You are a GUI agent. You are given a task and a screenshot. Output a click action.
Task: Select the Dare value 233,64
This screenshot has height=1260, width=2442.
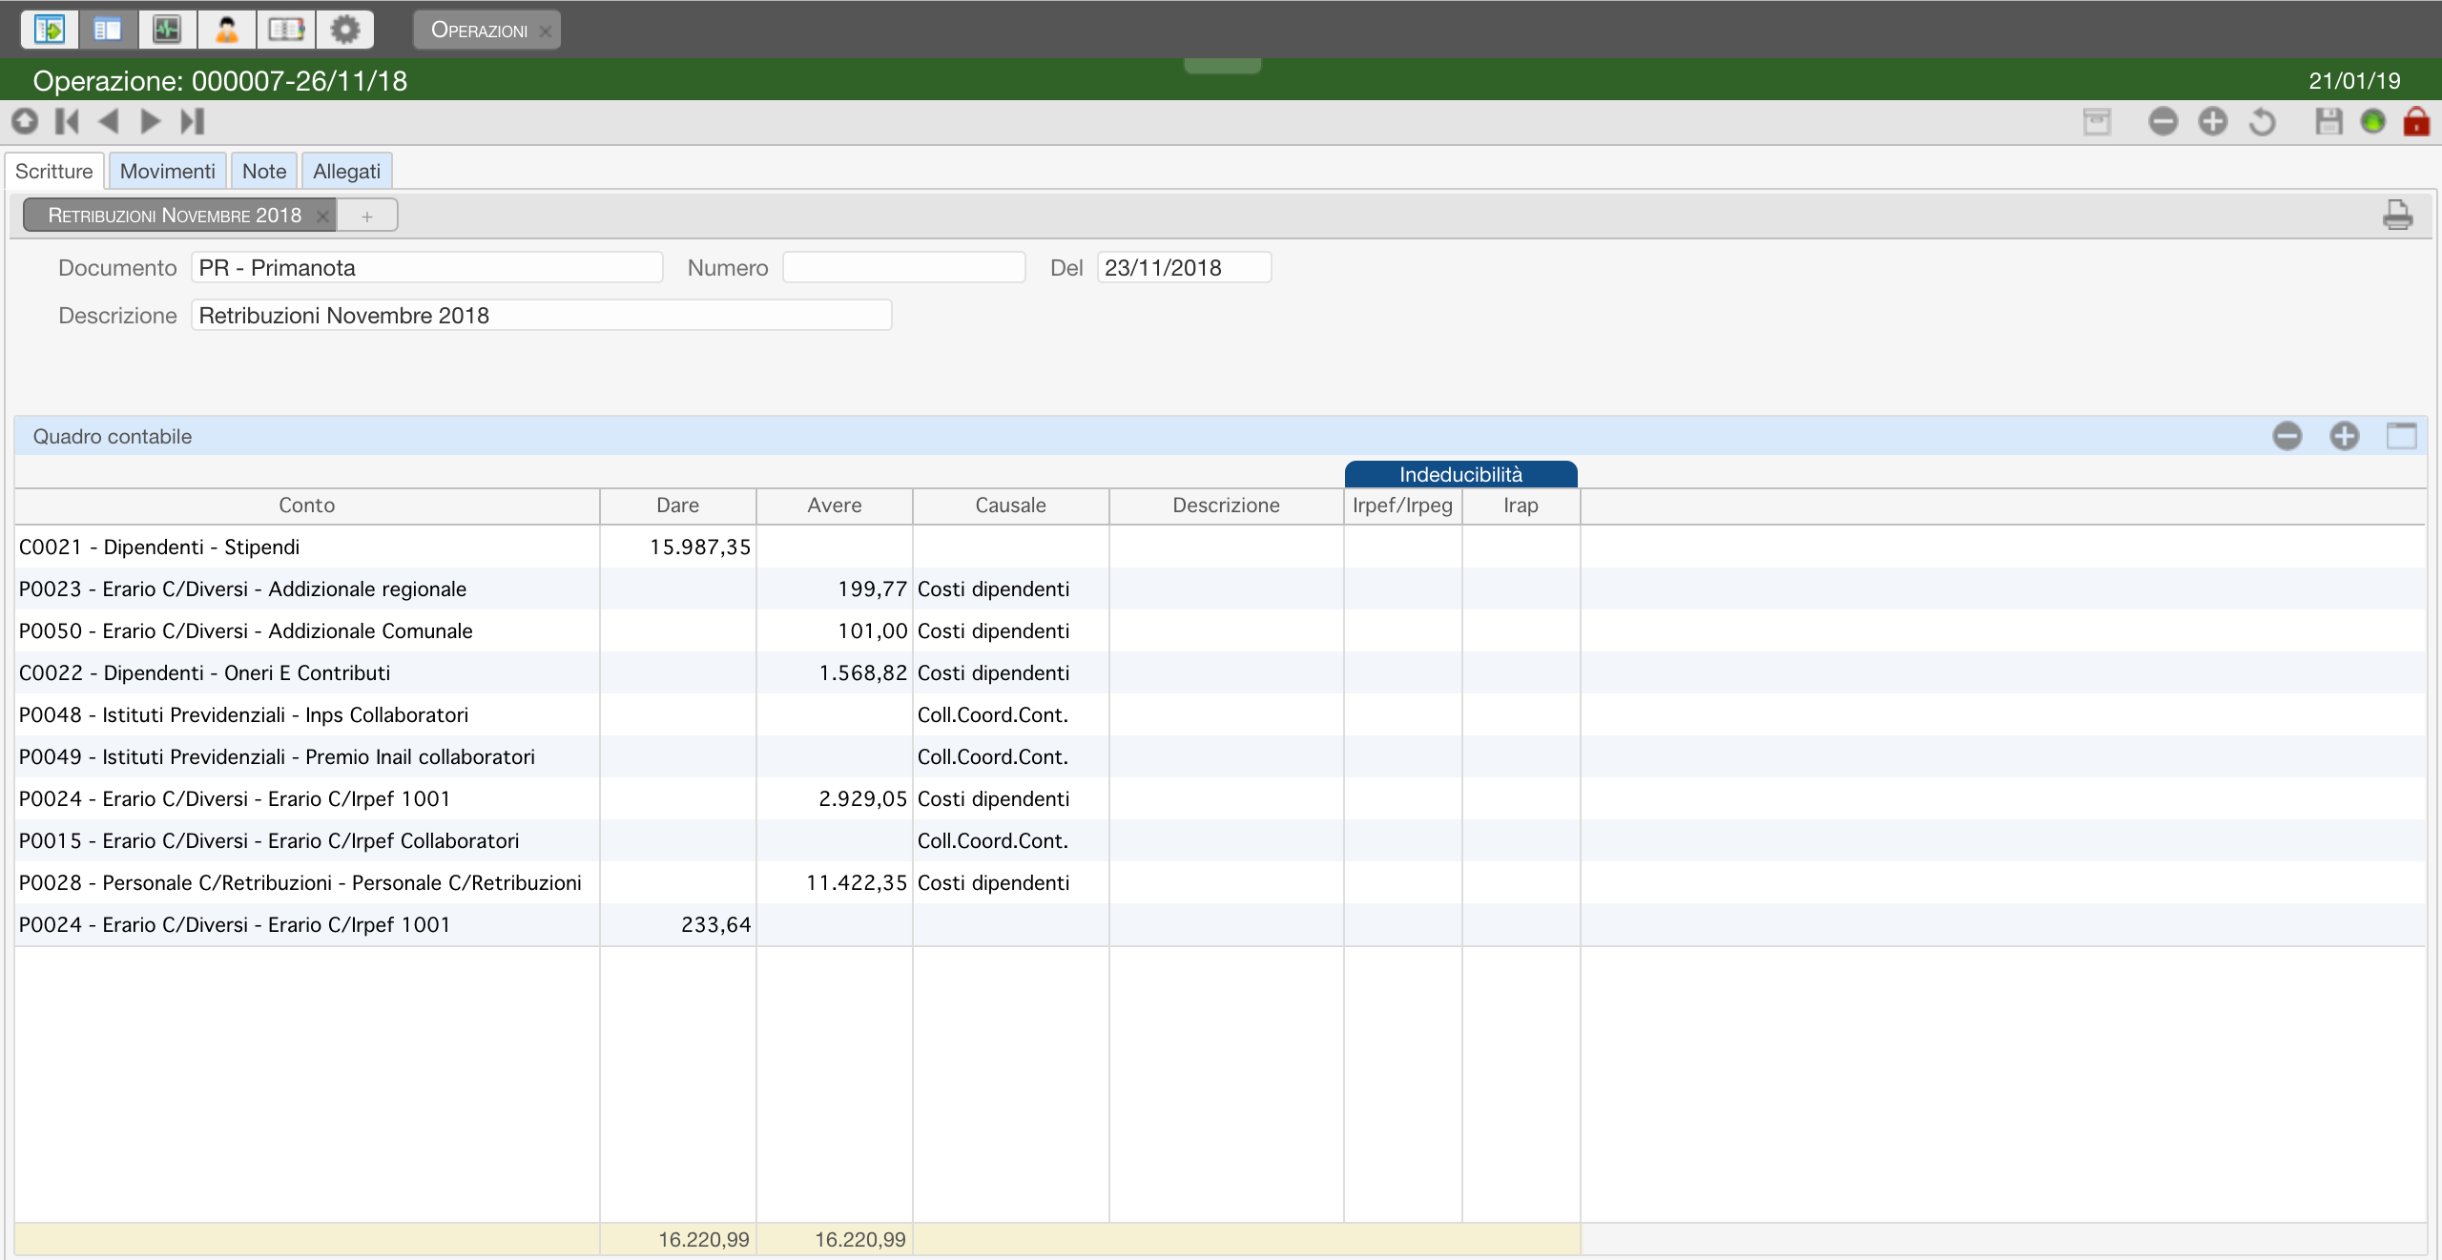[x=715, y=924]
